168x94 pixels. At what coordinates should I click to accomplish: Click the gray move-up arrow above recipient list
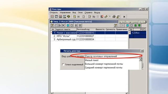(x=76, y=25)
